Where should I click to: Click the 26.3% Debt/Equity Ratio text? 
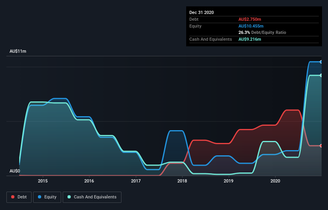[x=262, y=32]
